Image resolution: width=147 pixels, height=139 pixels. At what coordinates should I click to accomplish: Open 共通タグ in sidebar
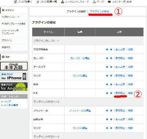(x=6, y=47)
